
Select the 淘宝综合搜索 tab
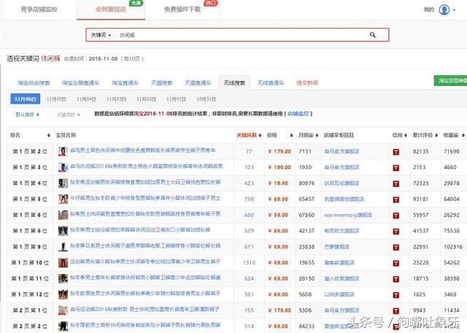tap(34, 83)
